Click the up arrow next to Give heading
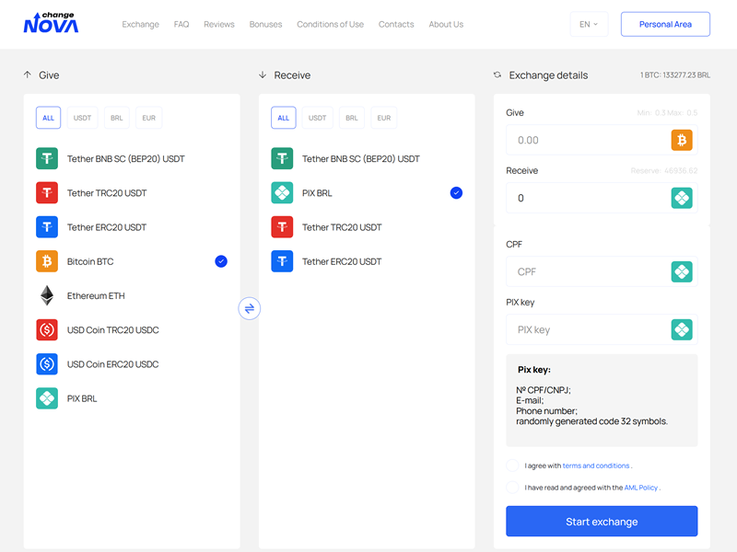 pos(28,75)
